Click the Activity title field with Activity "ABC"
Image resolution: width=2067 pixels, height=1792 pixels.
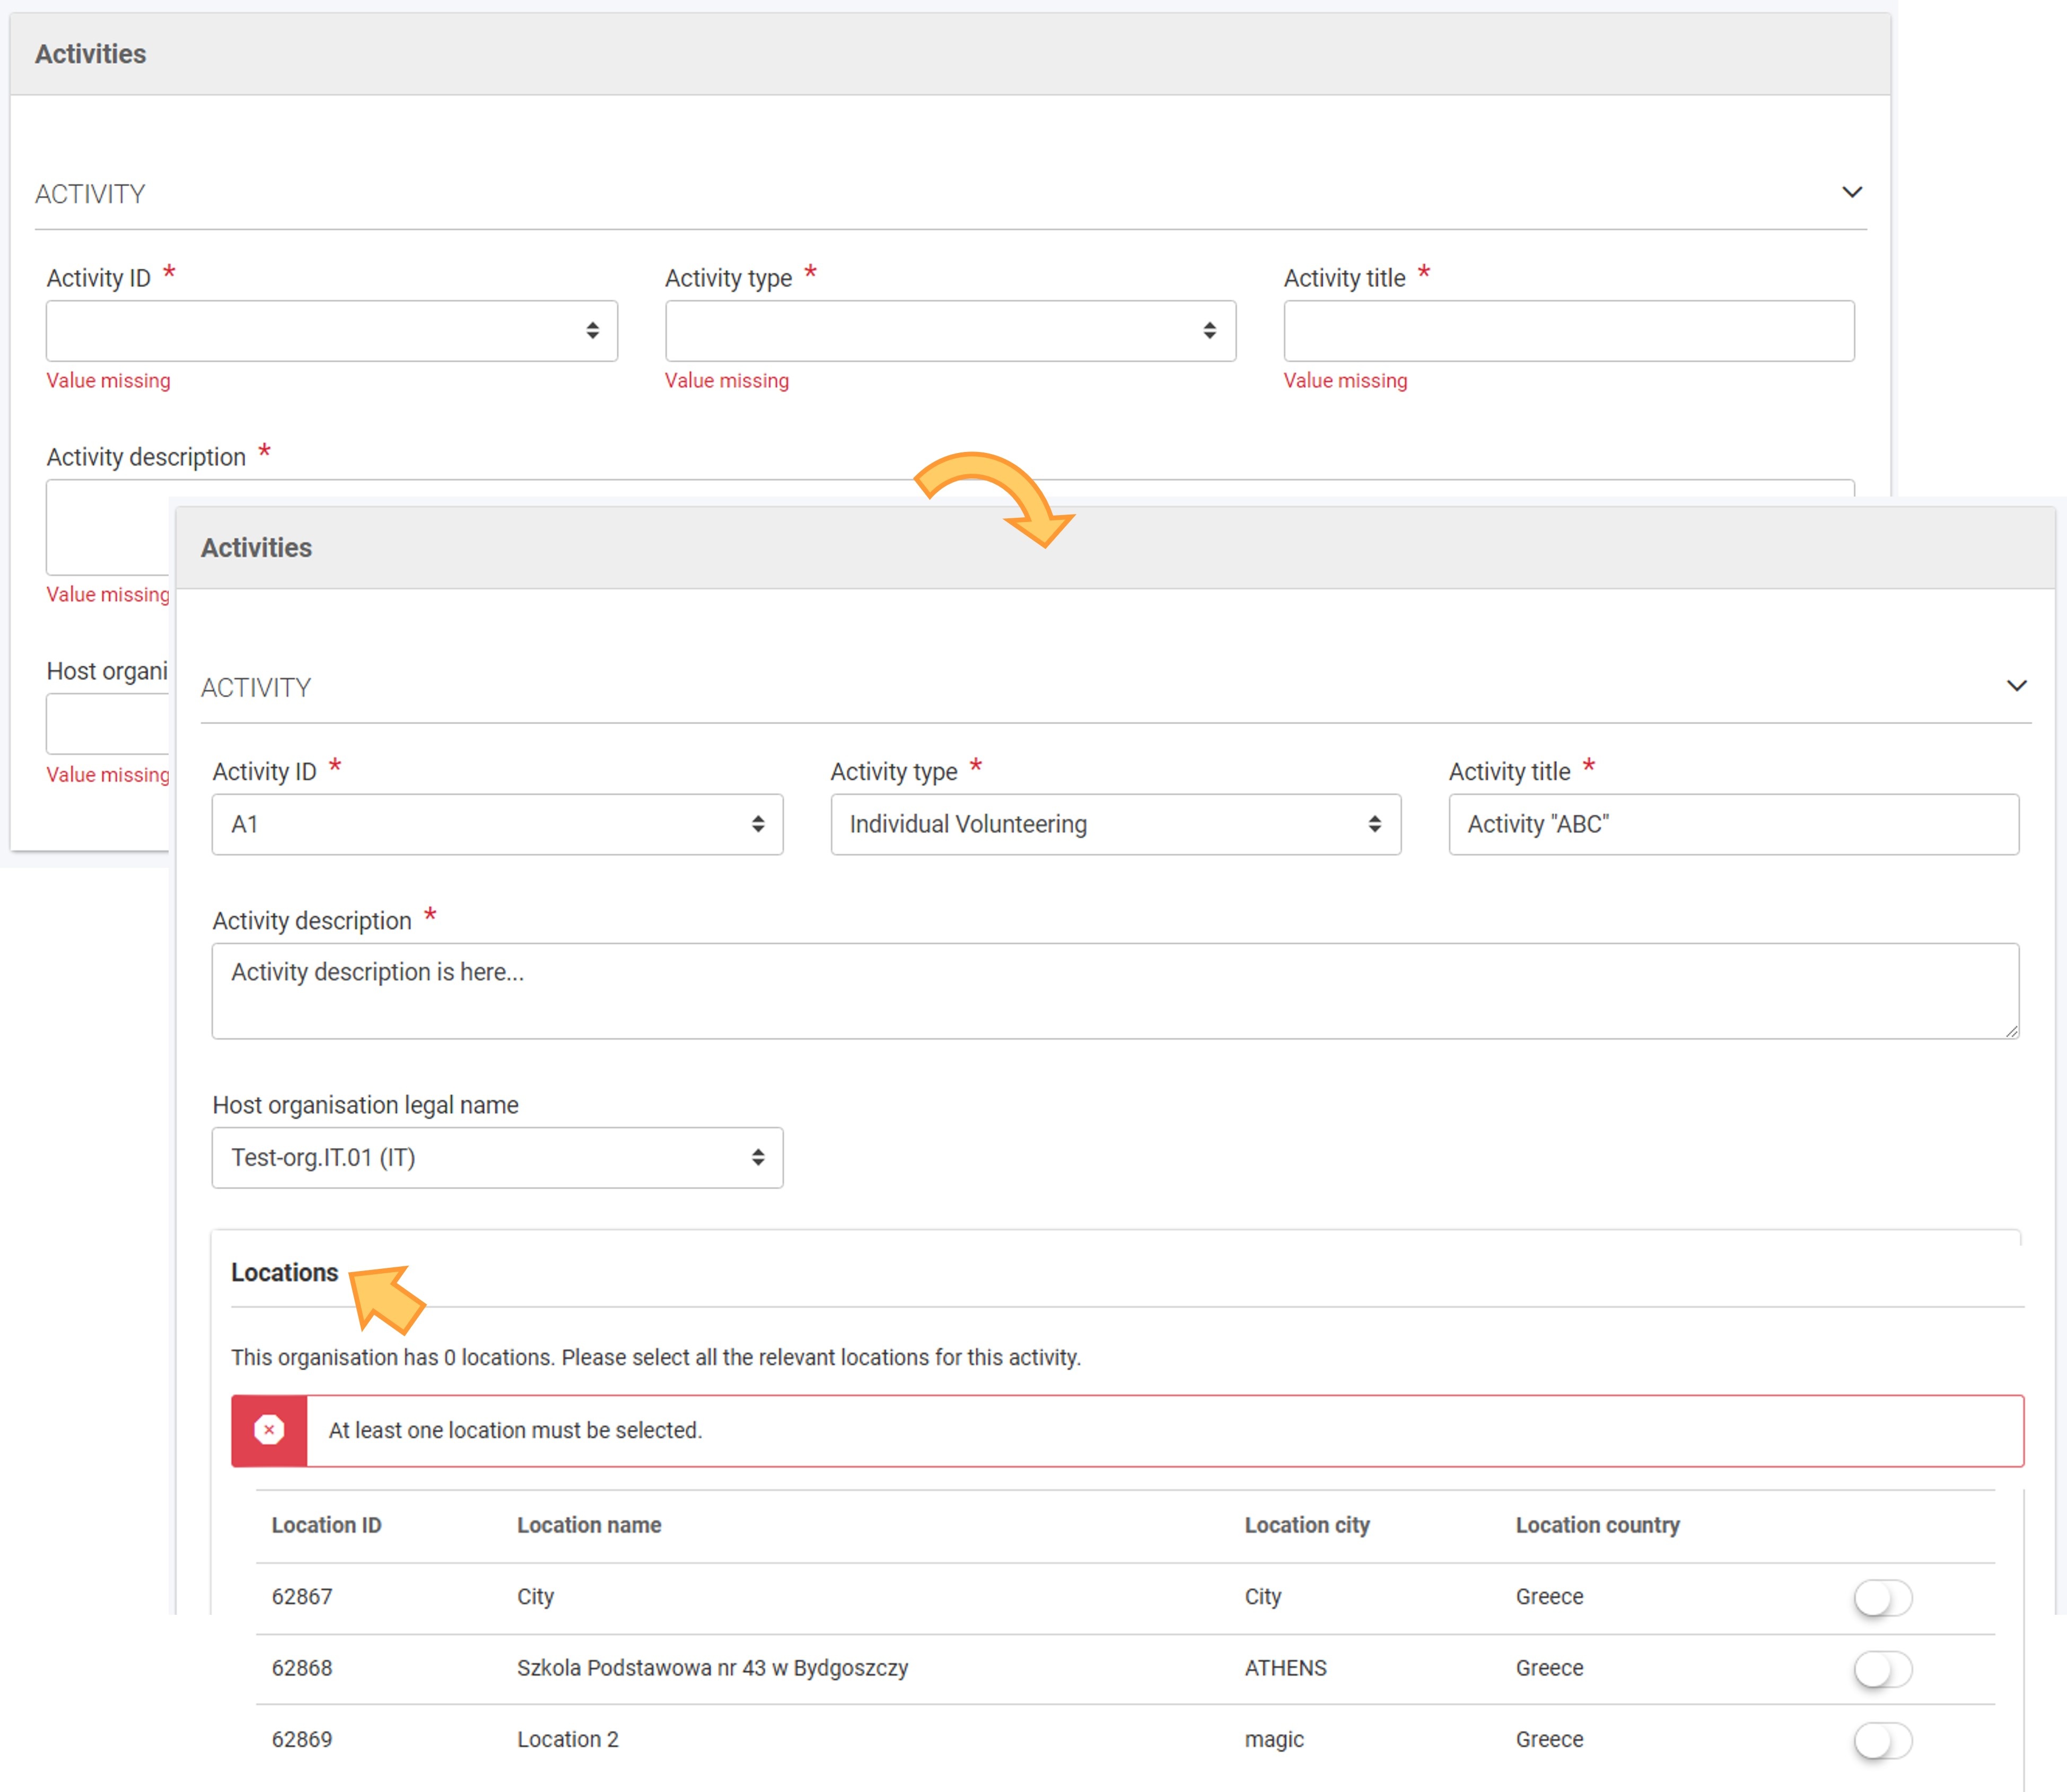pyautogui.click(x=1733, y=824)
